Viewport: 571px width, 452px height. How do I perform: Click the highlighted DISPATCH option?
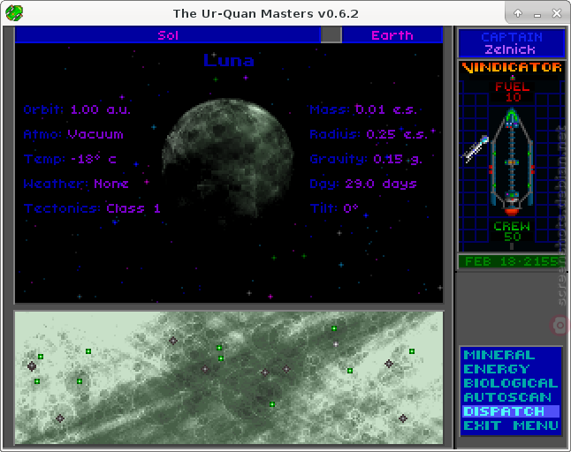click(x=511, y=411)
